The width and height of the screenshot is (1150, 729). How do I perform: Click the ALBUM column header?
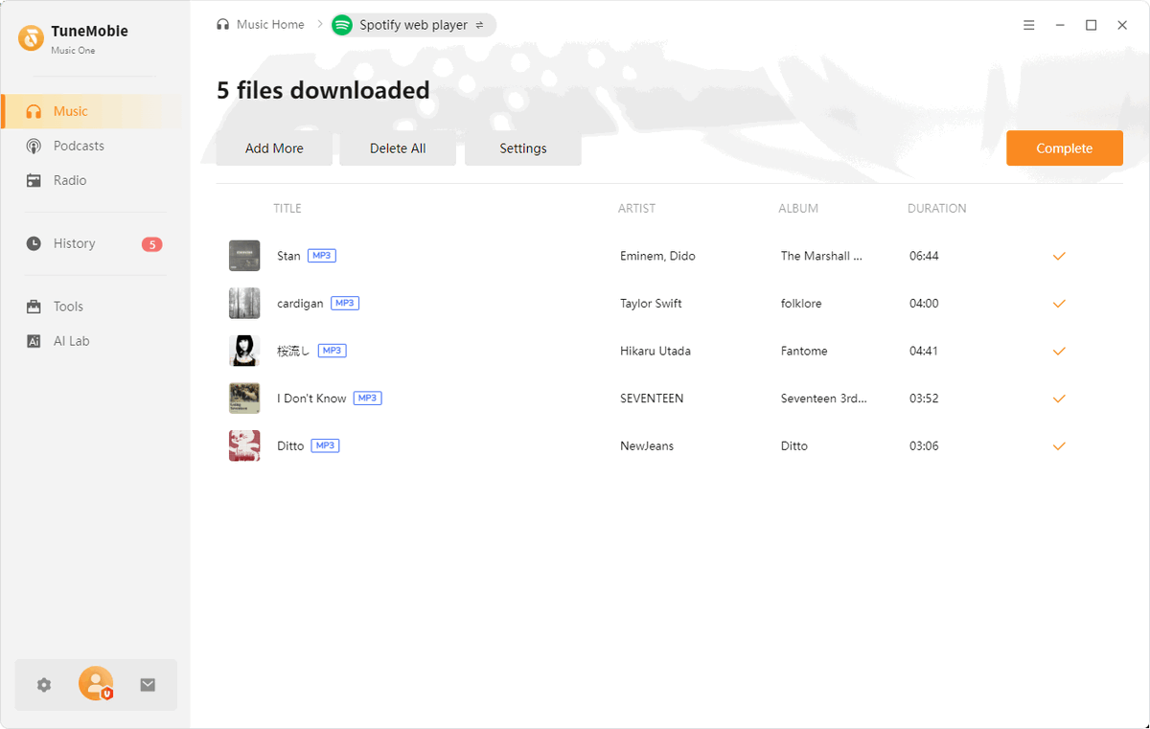pyautogui.click(x=798, y=209)
